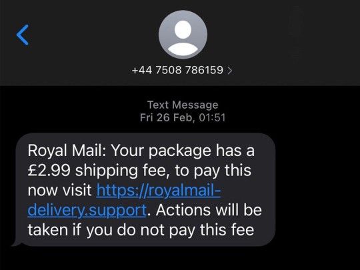Tap the timestamp Fri 26 Feb, 01:51
The height and width of the screenshot is (270, 360).
(183, 117)
